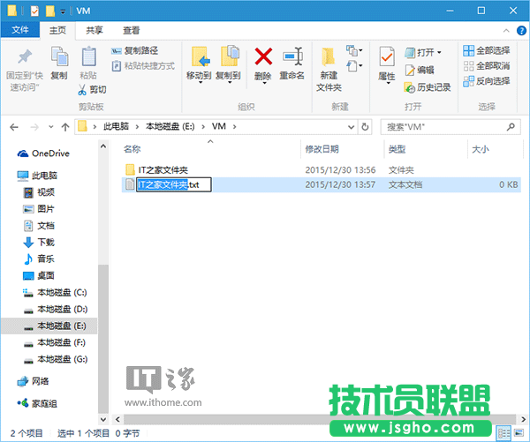Click Invert selection in ribbon
Screen dimensions: 530x442
coord(486,81)
